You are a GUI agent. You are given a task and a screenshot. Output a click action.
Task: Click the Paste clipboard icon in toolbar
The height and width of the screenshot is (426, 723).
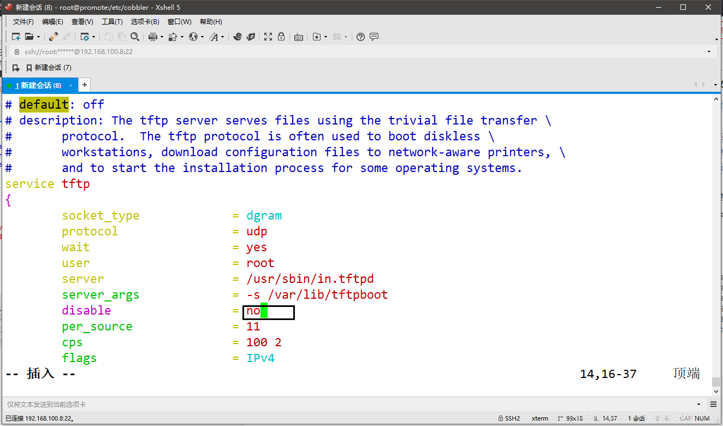pyautogui.click(x=122, y=37)
